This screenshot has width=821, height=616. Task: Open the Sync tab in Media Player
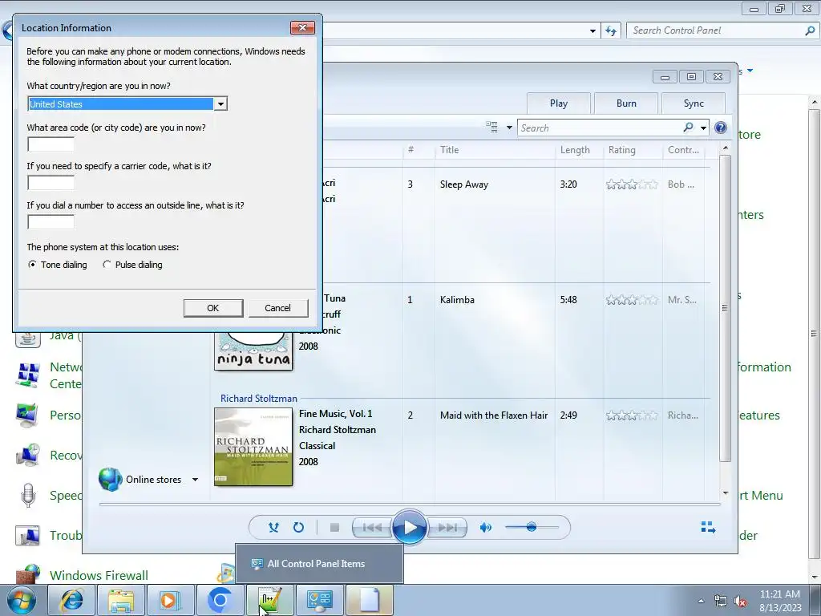(694, 103)
